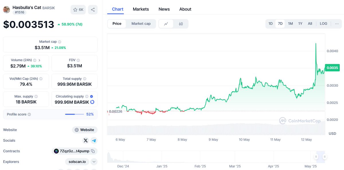
Task: Click the info icon beside Market cap
Action: click(x=60, y=42)
